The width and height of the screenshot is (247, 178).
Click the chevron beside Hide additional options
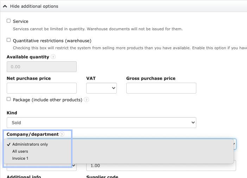pyautogui.click(x=5, y=6)
